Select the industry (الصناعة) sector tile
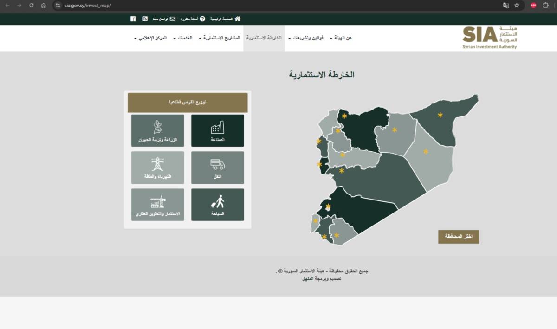Viewport: 557px width, 329px height. [217, 130]
